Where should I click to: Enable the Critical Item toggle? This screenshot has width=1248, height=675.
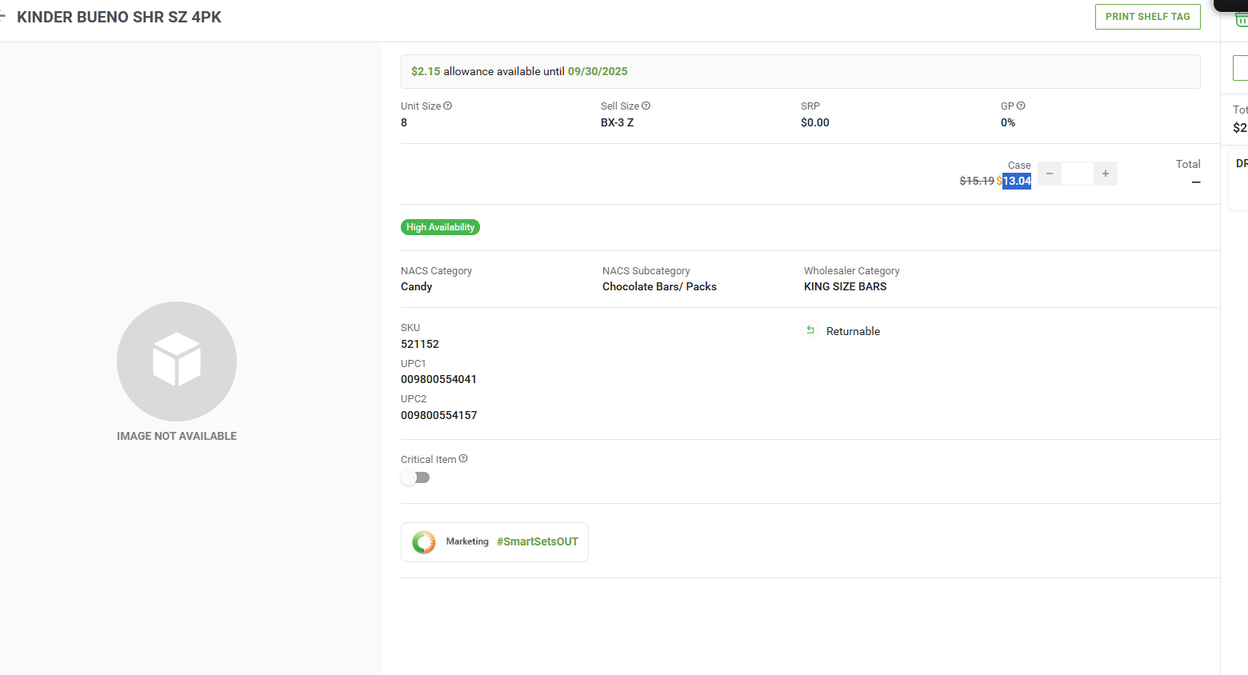415,477
